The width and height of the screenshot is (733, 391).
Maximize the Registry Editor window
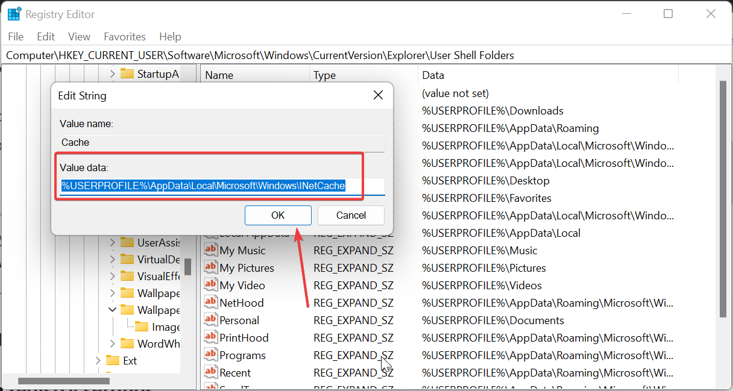click(x=668, y=14)
